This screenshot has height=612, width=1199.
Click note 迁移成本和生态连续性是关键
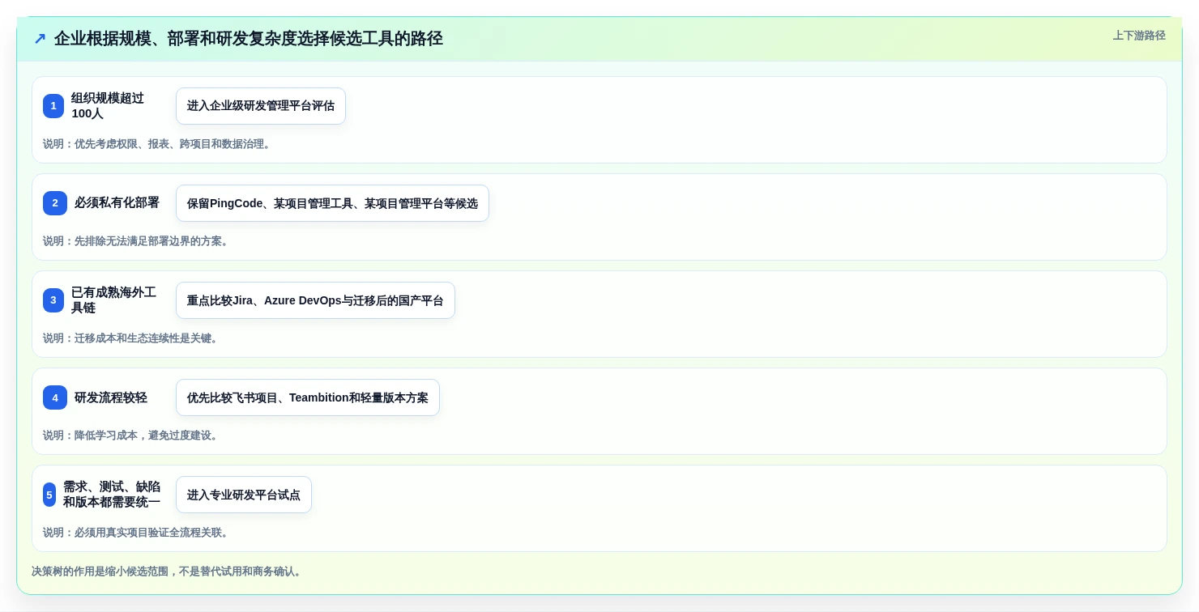(131, 338)
